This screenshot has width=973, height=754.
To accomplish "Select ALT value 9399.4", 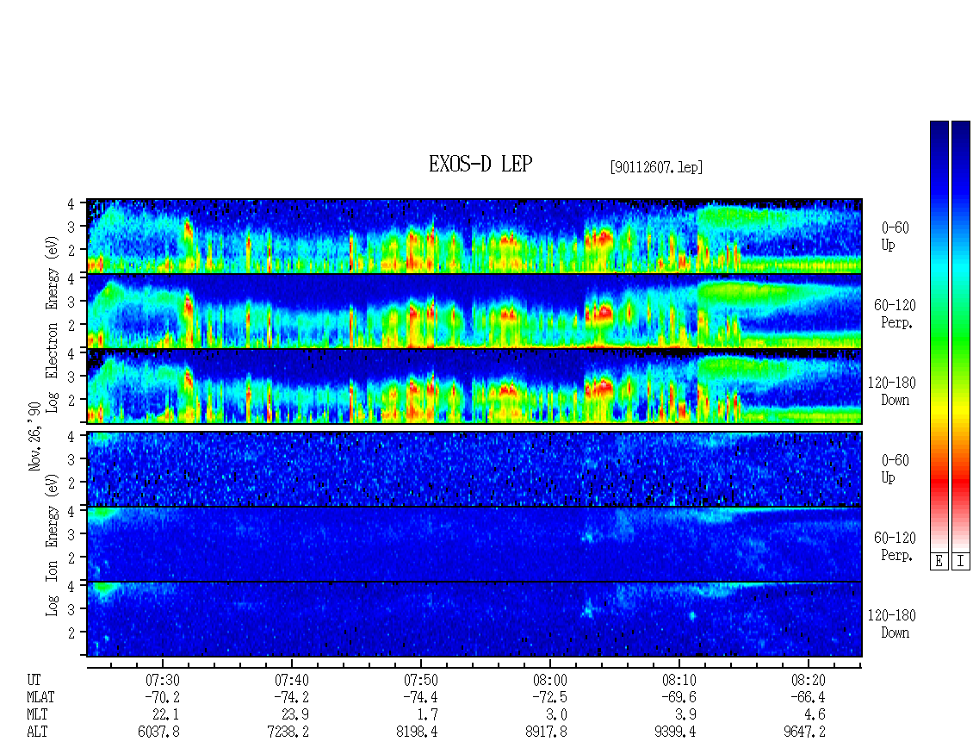I will click(675, 732).
